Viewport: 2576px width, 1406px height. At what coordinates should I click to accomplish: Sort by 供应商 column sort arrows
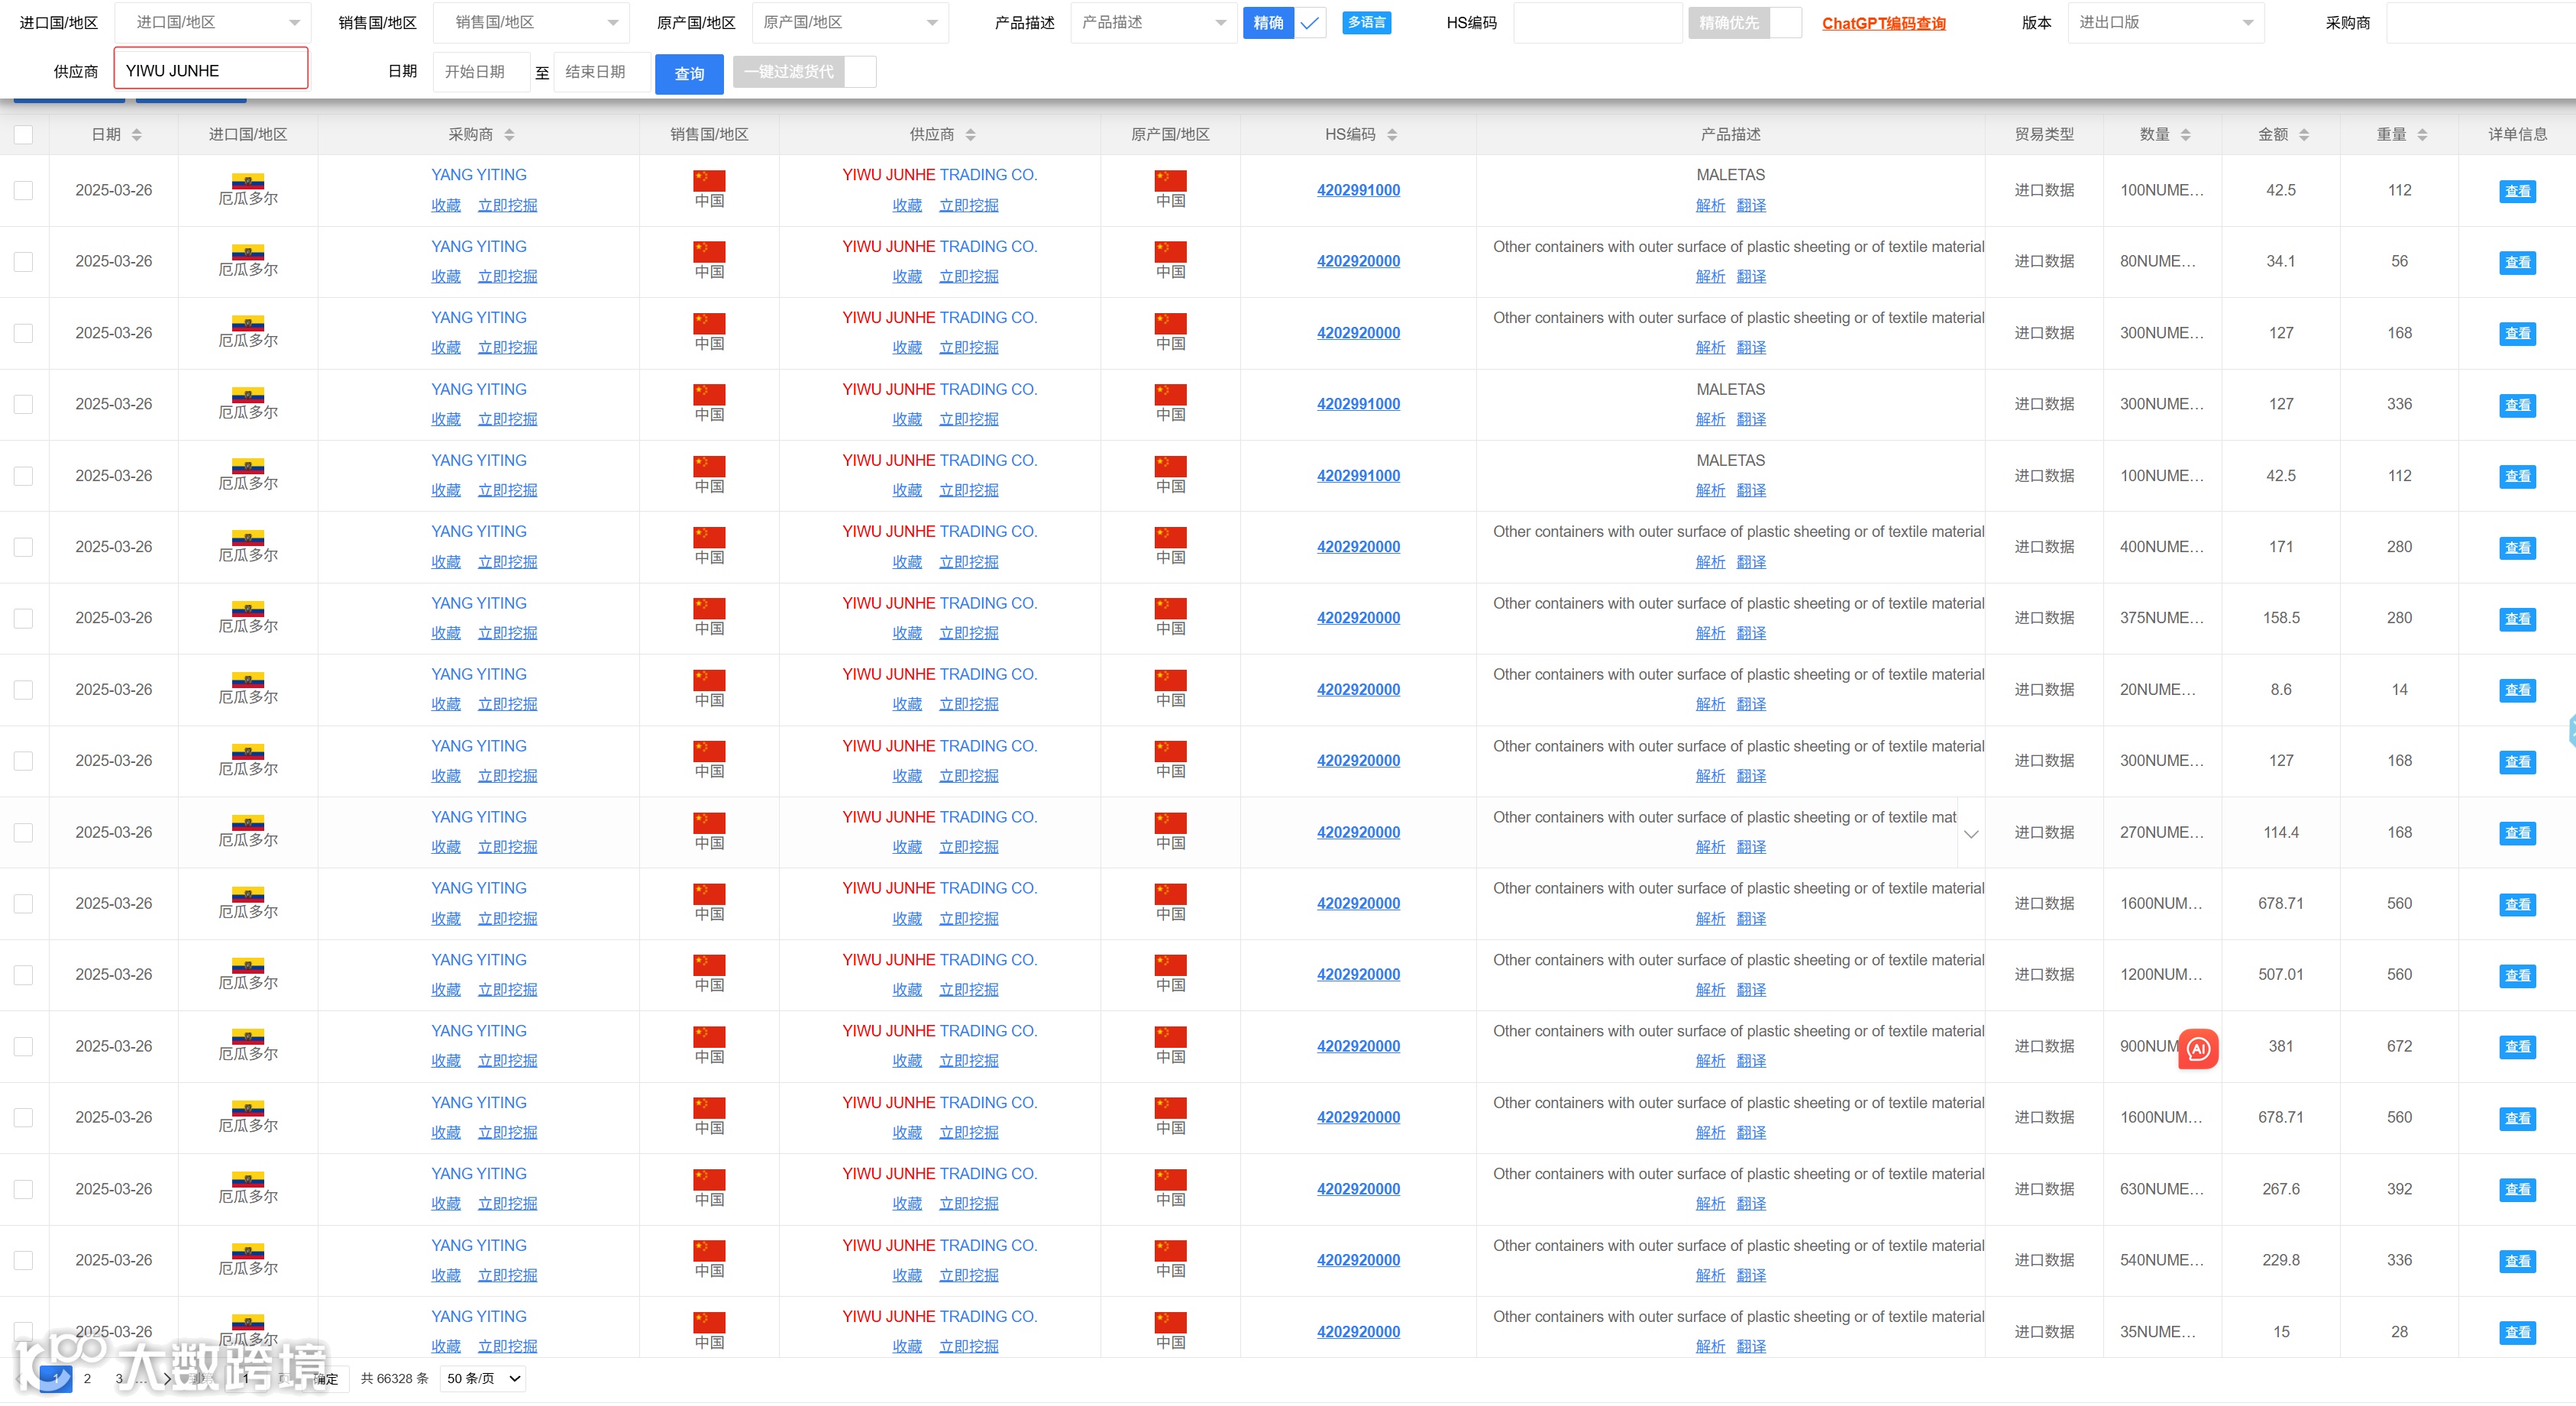click(970, 135)
